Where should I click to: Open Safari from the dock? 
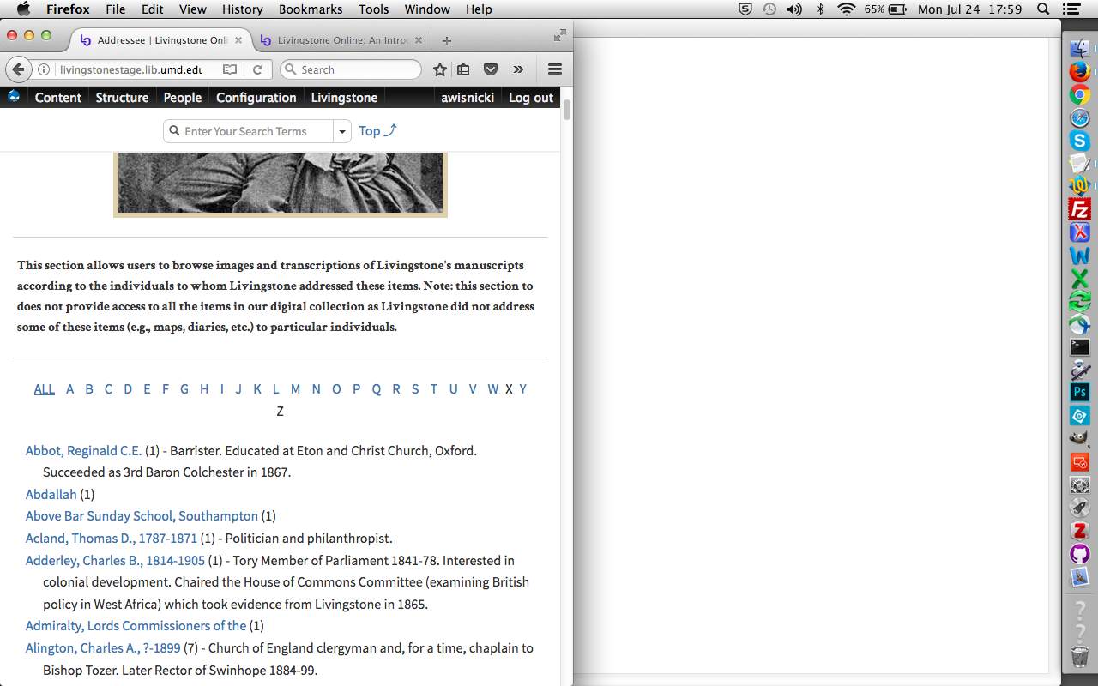(1079, 118)
